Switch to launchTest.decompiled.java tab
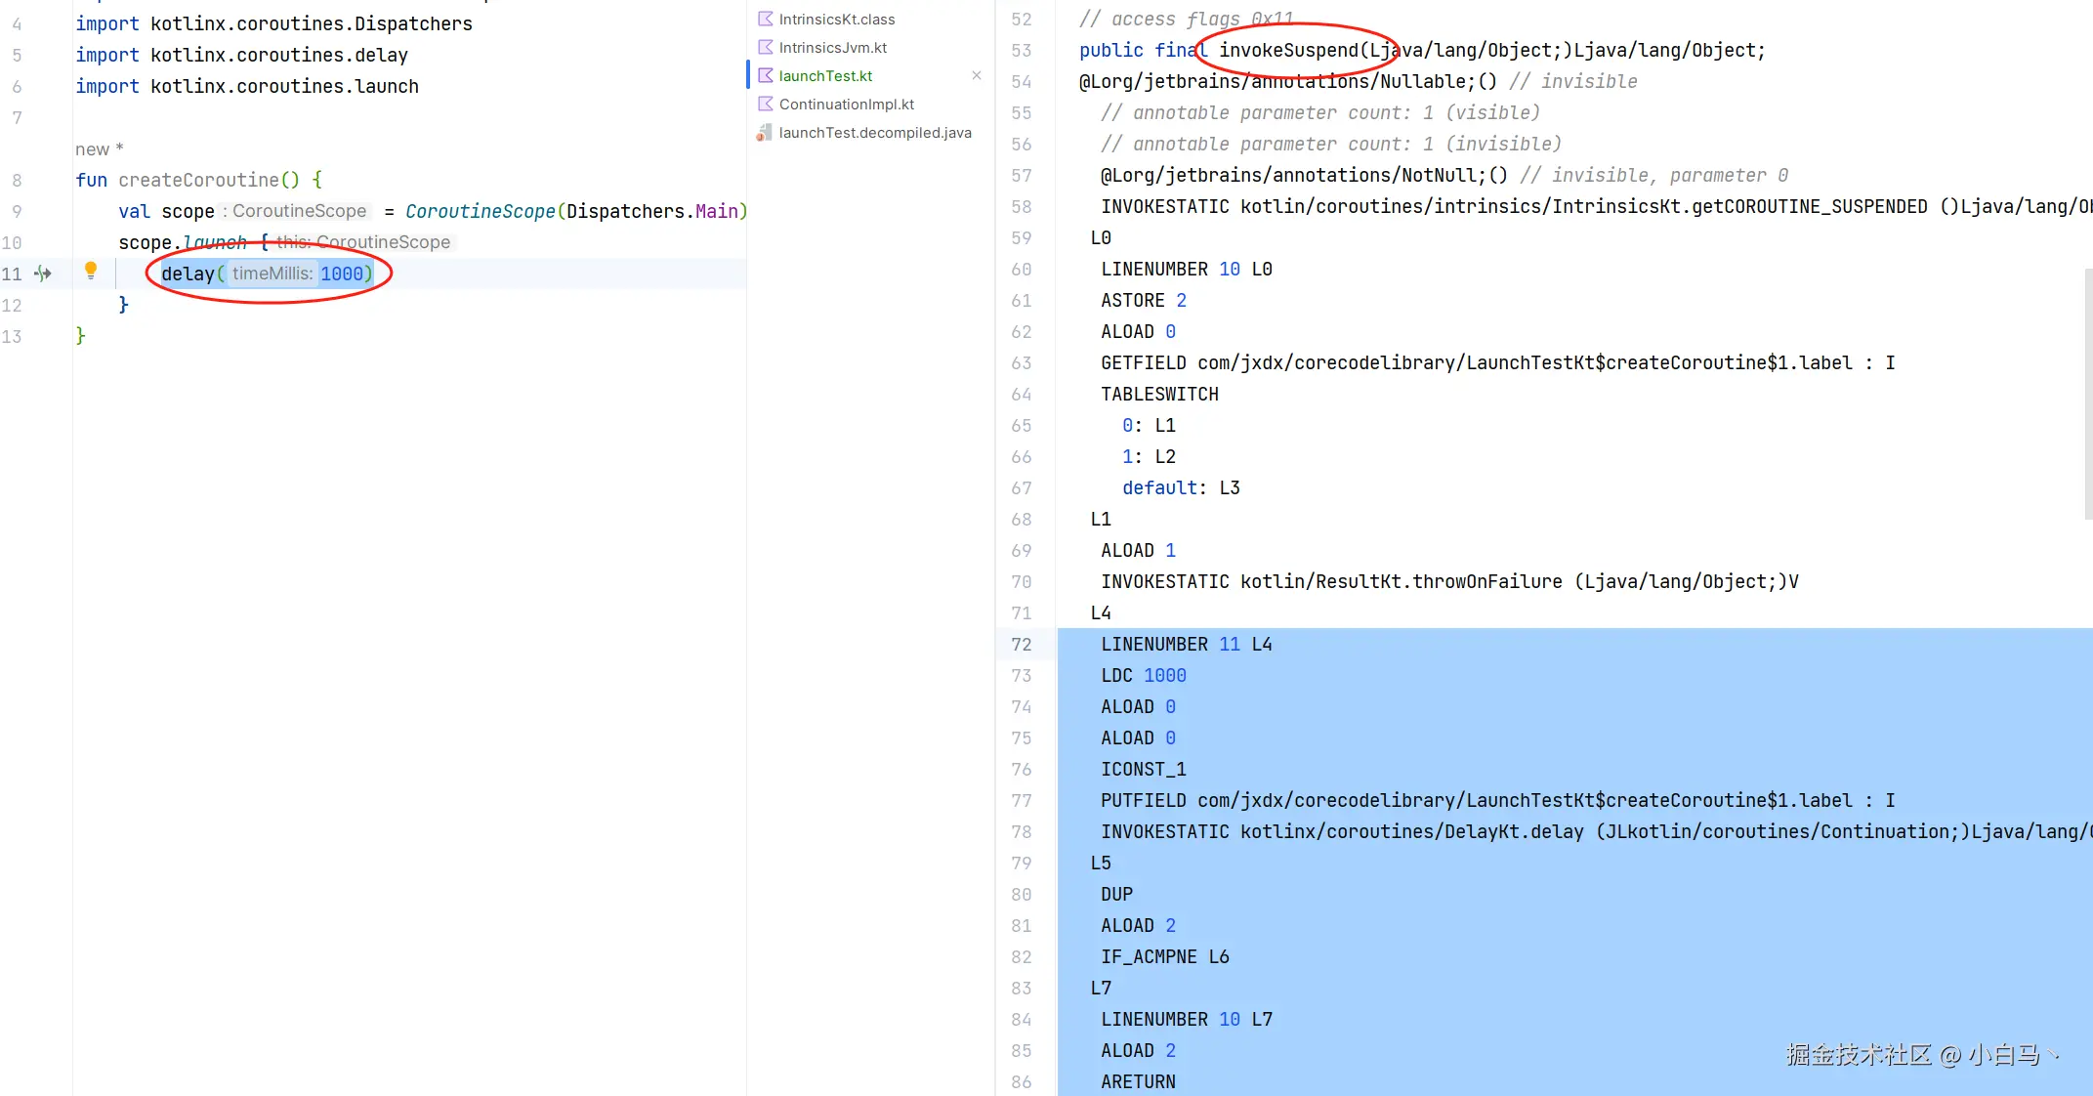Viewport: 2093px width, 1096px height. [x=874, y=133]
